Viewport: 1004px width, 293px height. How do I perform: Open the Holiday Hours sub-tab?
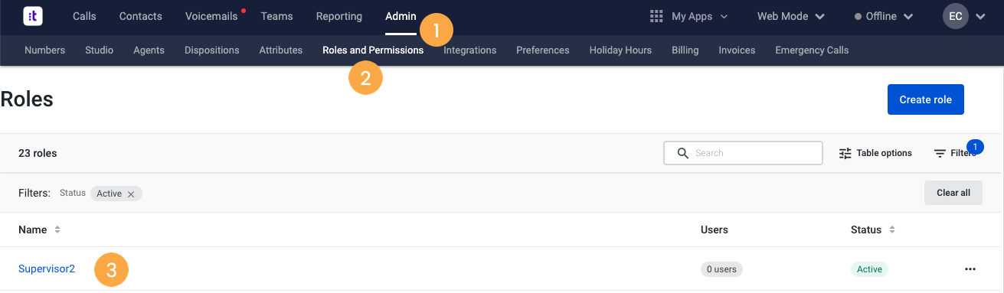point(620,50)
